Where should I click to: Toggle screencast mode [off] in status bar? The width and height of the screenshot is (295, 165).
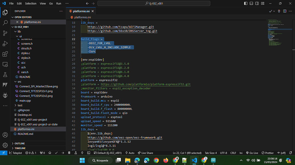(281, 153)
